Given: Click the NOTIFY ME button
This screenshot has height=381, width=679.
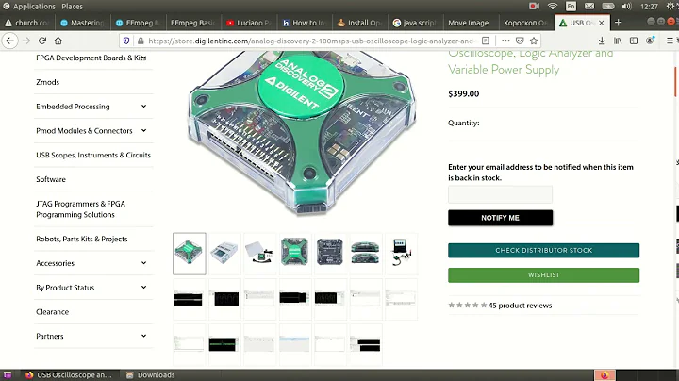Looking at the screenshot, I should (500, 218).
